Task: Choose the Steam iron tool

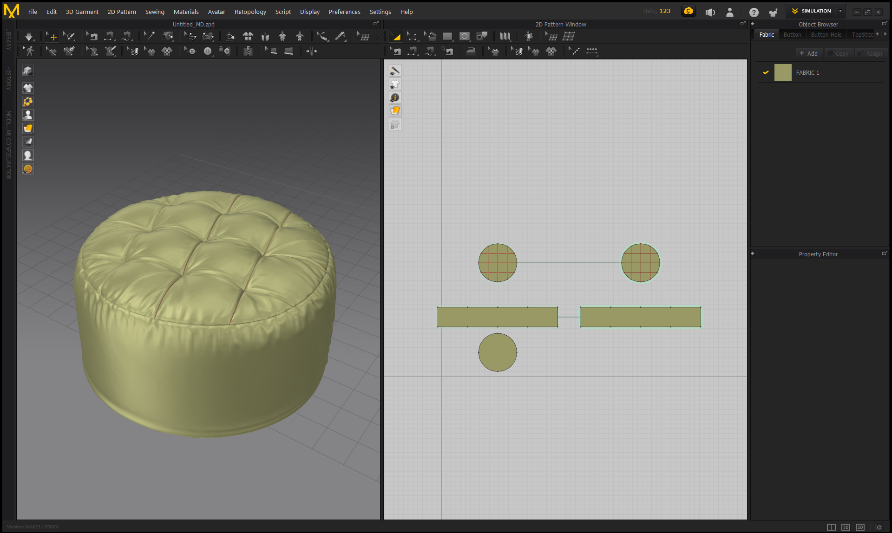Action: point(471,51)
